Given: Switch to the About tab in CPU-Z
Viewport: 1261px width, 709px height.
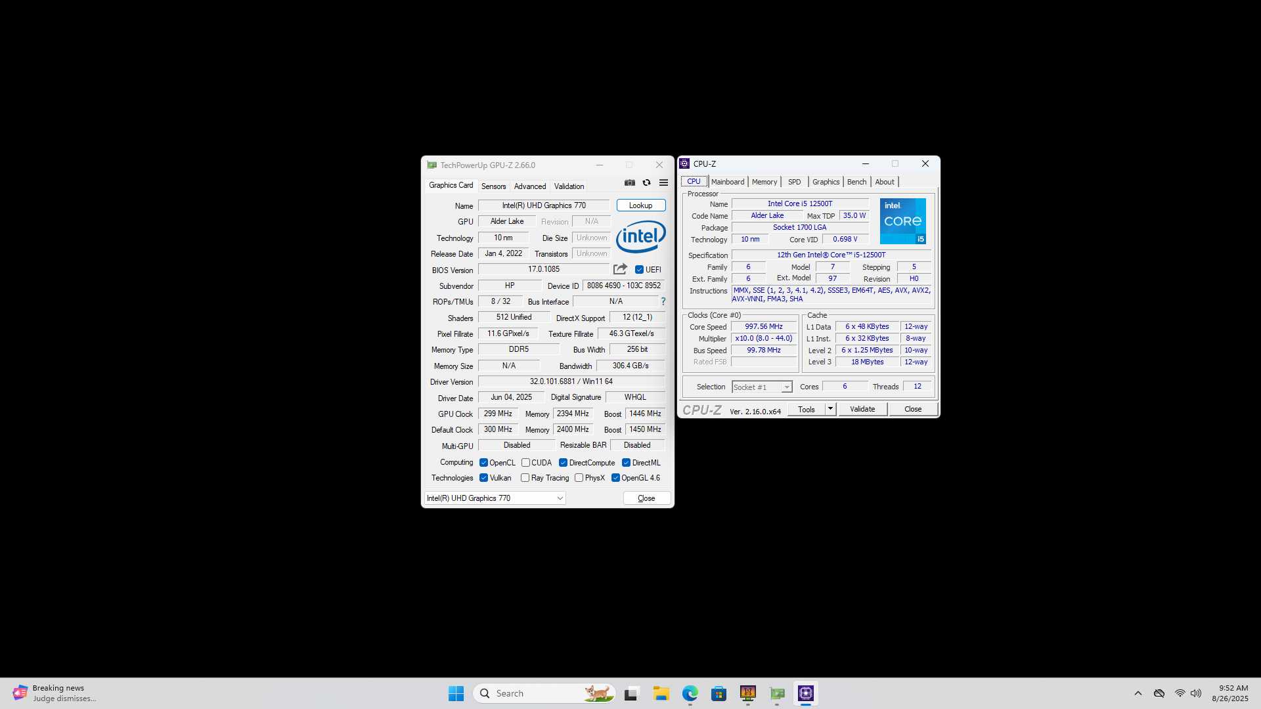Looking at the screenshot, I should tap(885, 182).
